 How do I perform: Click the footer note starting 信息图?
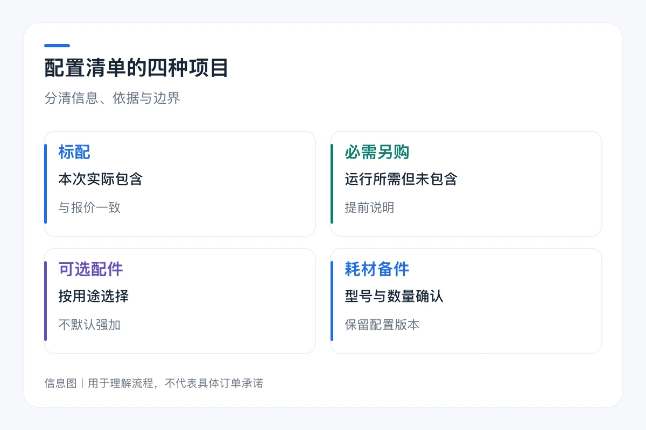(x=153, y=383)
